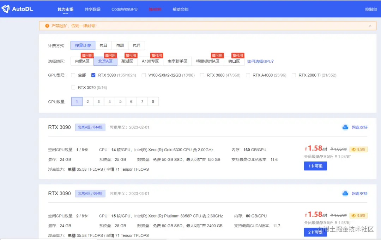Screen dimensions: 381x240
Task: Open the CodeWithGPU page
Action: click(x=124, y=10)
